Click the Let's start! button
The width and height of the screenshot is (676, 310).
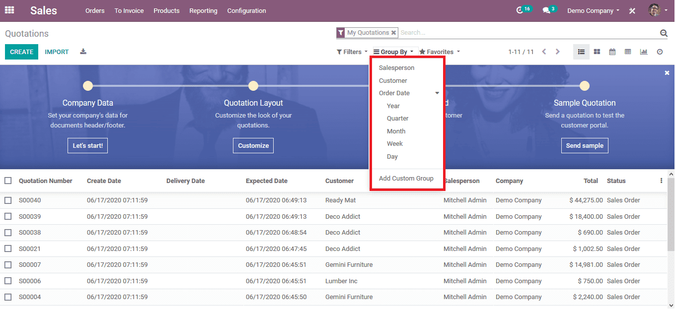88,145
